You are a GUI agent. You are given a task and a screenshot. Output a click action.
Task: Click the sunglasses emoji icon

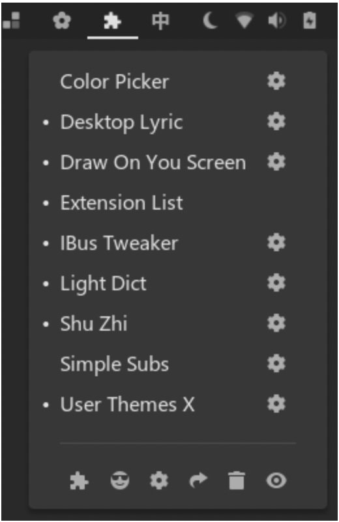[x=120, y=480]
